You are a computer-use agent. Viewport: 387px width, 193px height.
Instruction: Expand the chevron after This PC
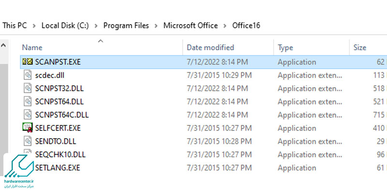(x=34, y=26)
